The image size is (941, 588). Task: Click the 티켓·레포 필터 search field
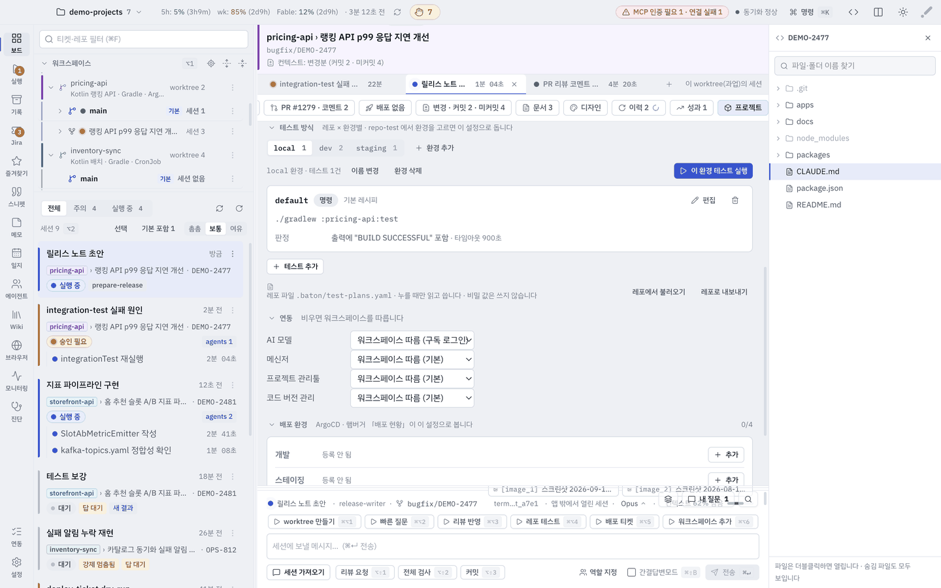(x=144, y=39)
